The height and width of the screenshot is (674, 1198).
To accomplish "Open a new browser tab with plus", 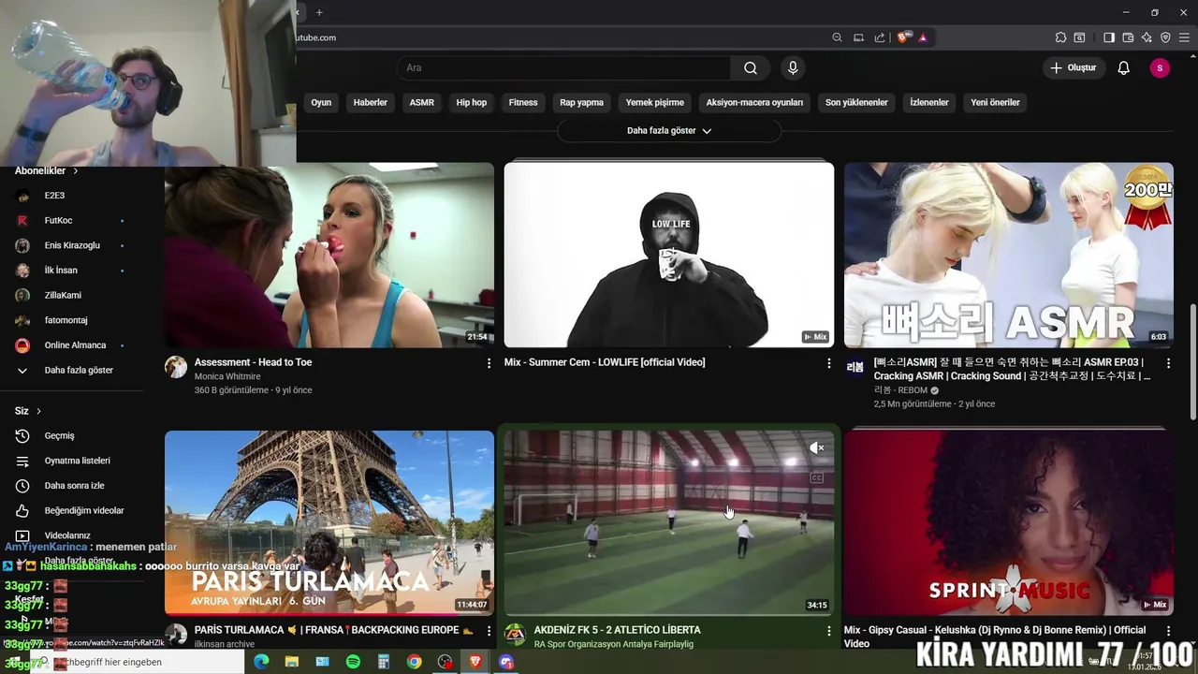I will (319, 12).
